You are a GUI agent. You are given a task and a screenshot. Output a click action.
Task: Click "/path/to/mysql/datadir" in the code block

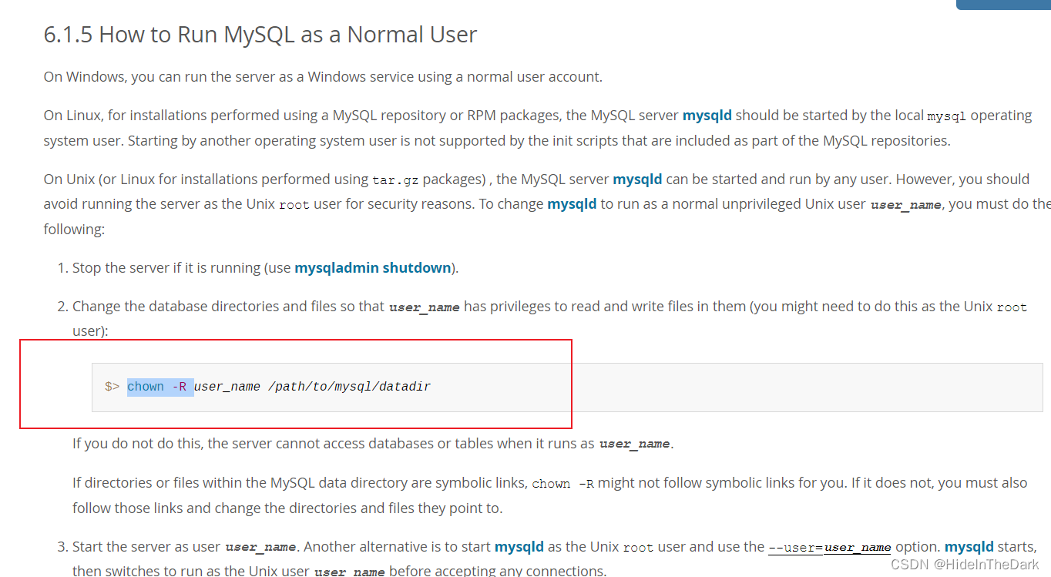(349, 387)
